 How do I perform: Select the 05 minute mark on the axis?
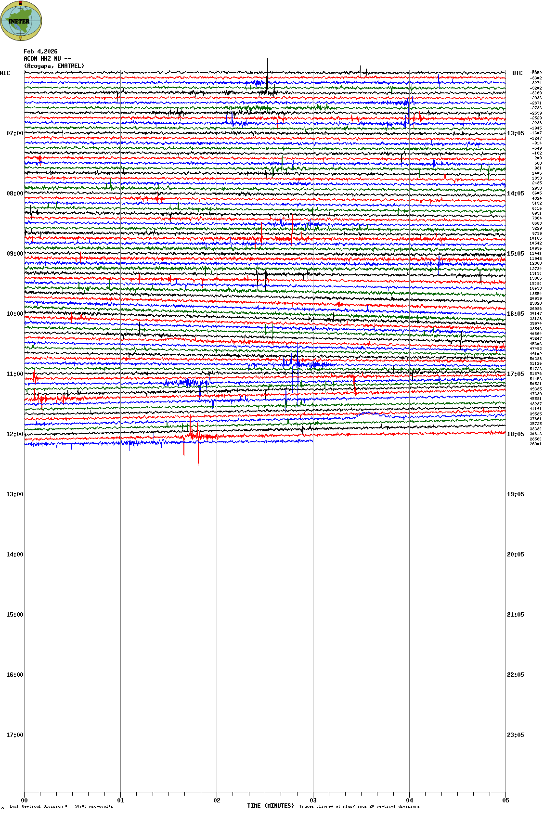tap(505, 800)
